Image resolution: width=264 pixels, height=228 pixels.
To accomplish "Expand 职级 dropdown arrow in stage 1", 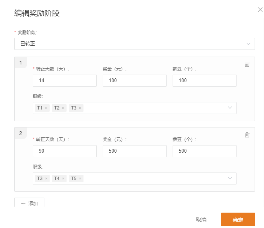I will click(x=230, y=108).
